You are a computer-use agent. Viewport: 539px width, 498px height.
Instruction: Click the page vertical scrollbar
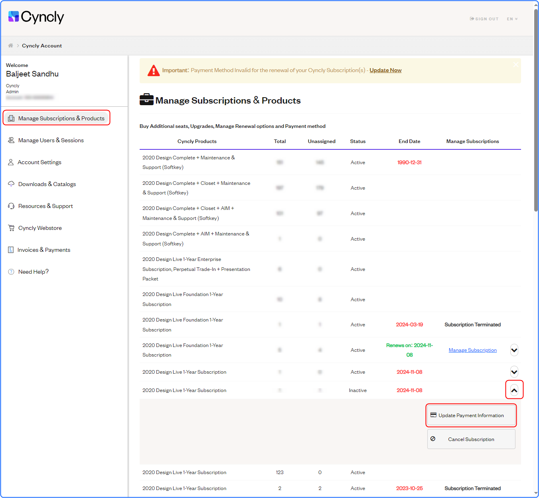(x=536, y=110)
